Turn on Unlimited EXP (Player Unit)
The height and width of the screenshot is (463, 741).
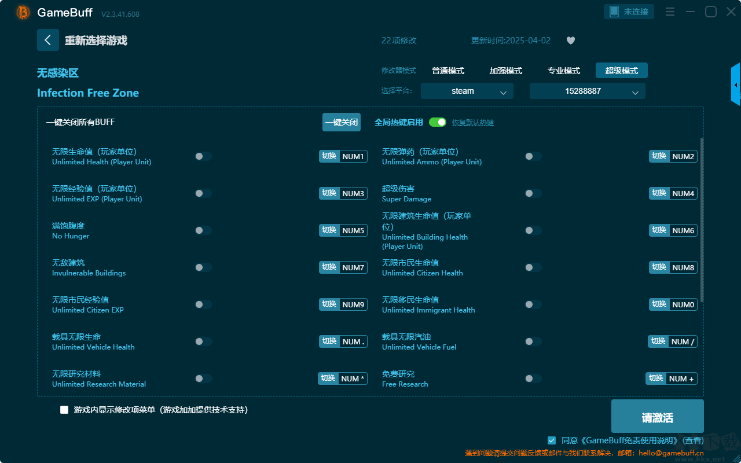(203, 193)
